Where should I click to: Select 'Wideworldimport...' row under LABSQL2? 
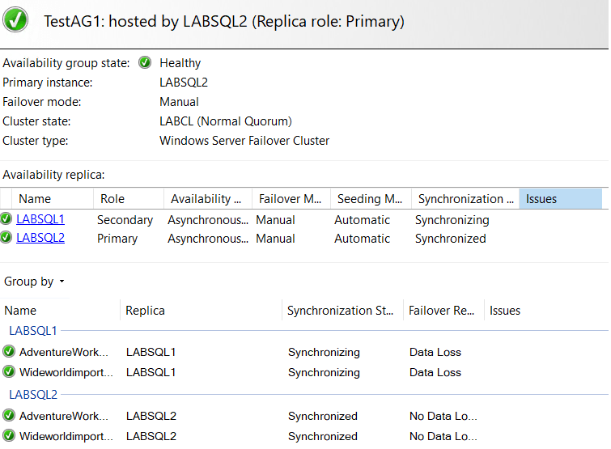(x=66, y=436)
